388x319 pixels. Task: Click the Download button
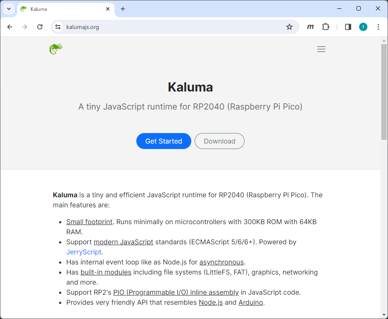(219, 141)
